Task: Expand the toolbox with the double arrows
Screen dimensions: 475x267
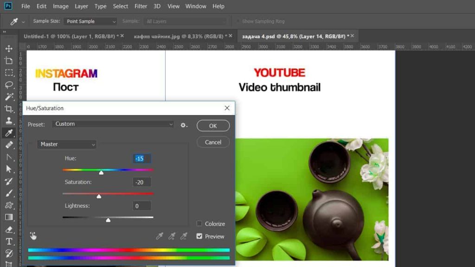Action: click(4, 32)
